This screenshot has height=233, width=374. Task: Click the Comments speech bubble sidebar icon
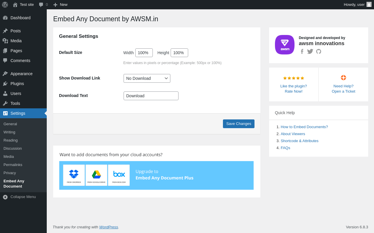point(5,61)
